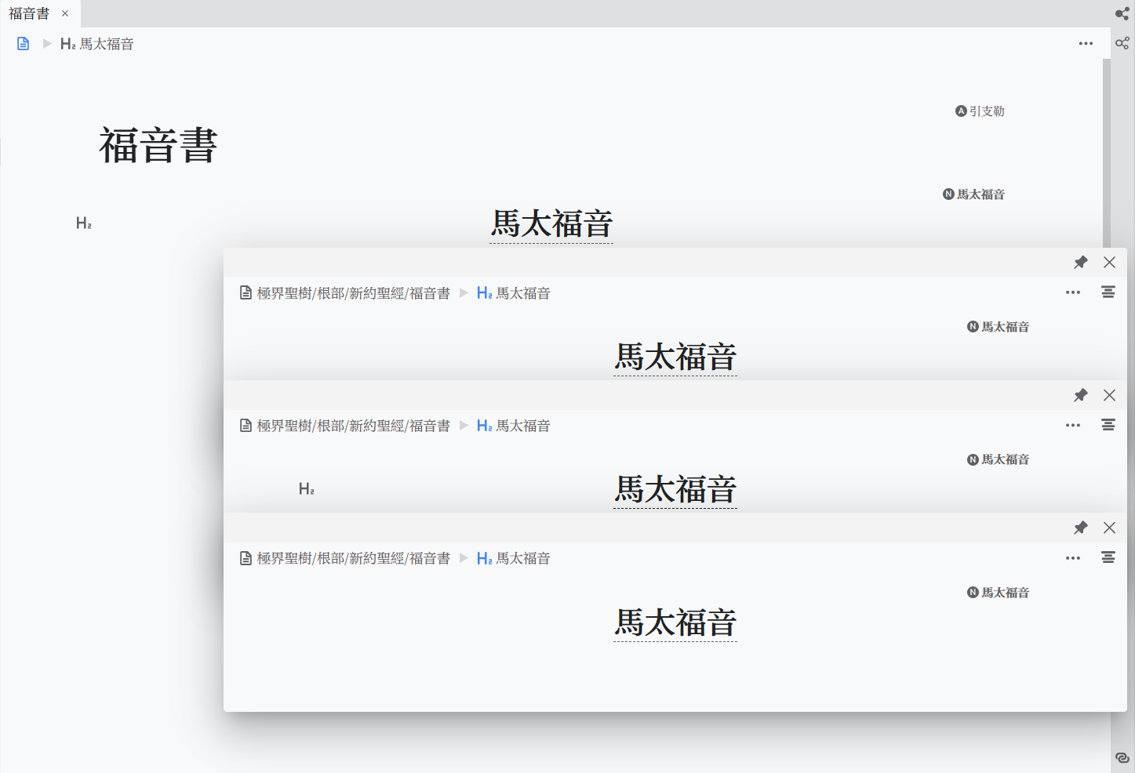Image resolution: width=1135 pixels, height=773 pixels.
Task: Pin the middle quick-edit popup
Action: (1081, 395)
